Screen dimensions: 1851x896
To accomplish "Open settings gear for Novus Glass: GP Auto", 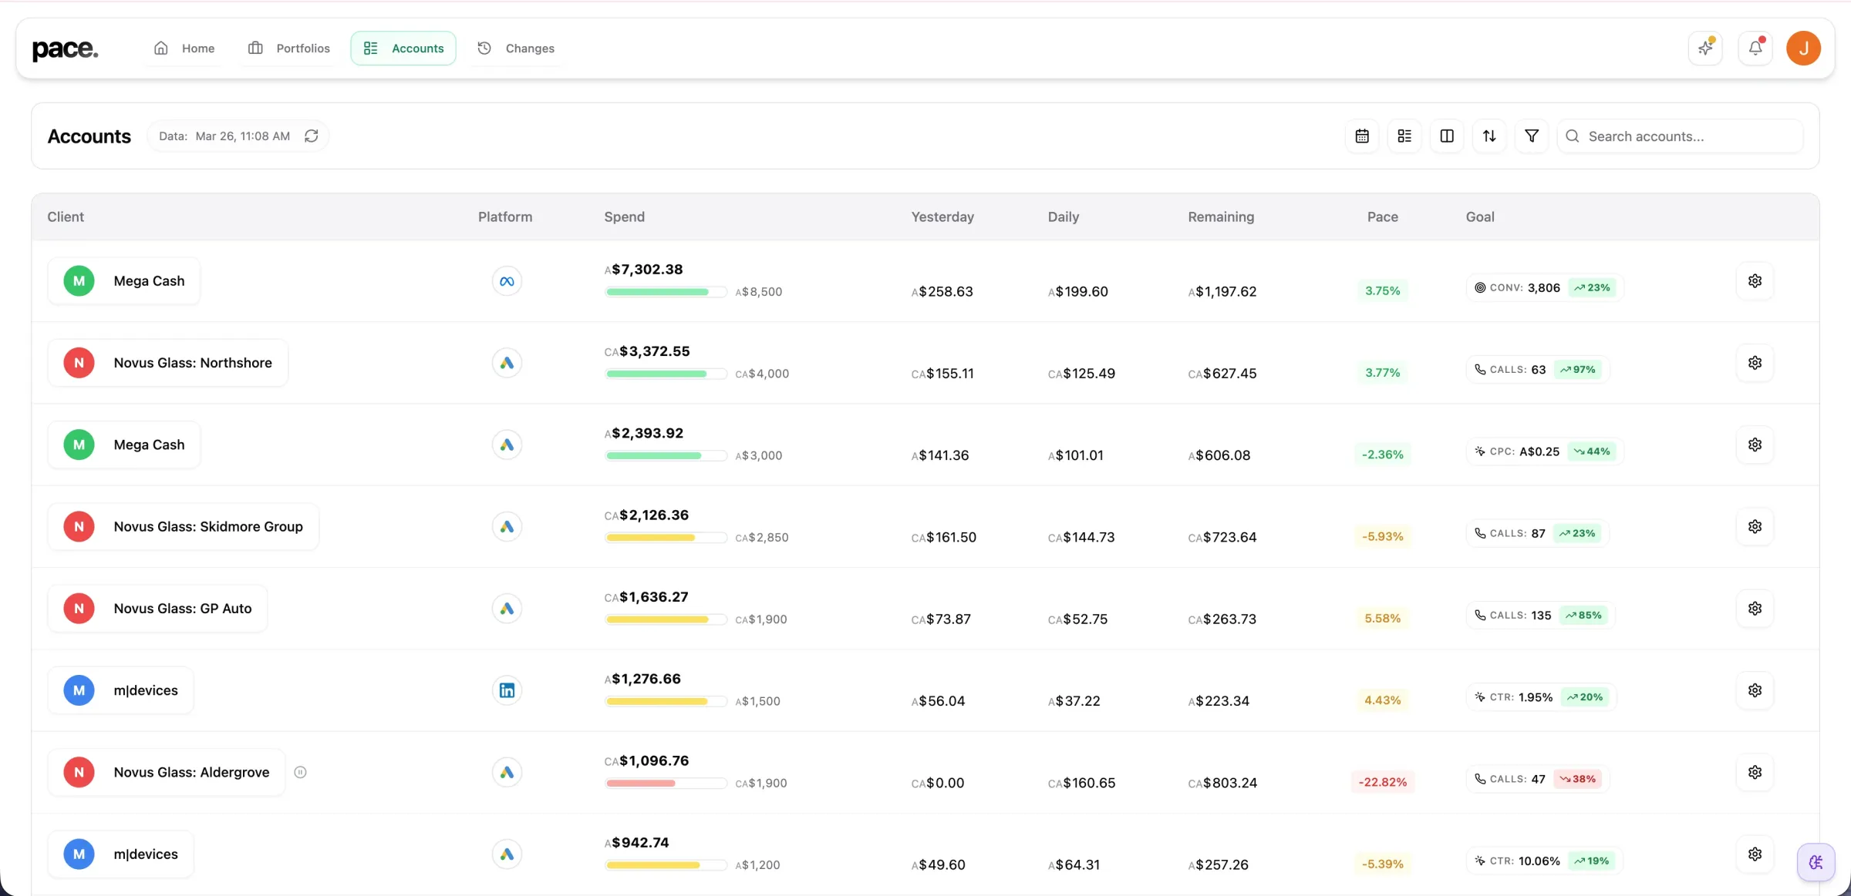I will tap(1755, 609).
